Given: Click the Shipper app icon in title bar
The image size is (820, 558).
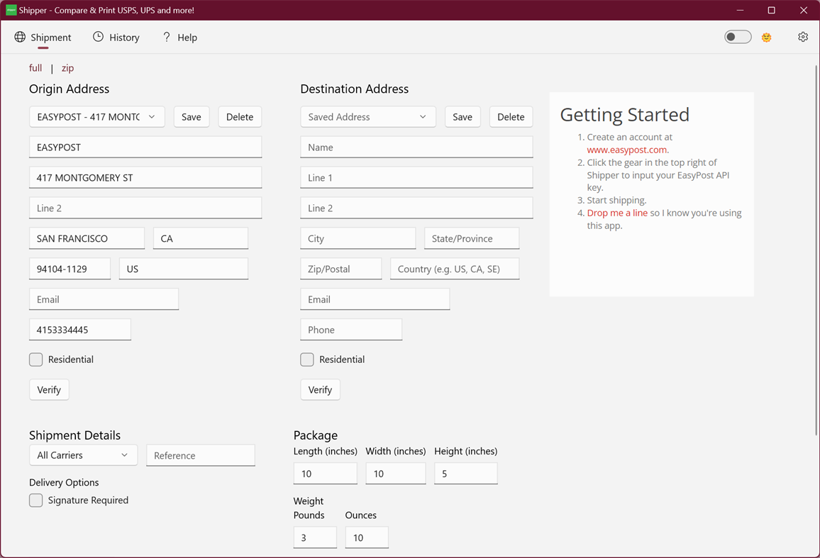Looking at the screenshot, I should (x=10, y=10).
